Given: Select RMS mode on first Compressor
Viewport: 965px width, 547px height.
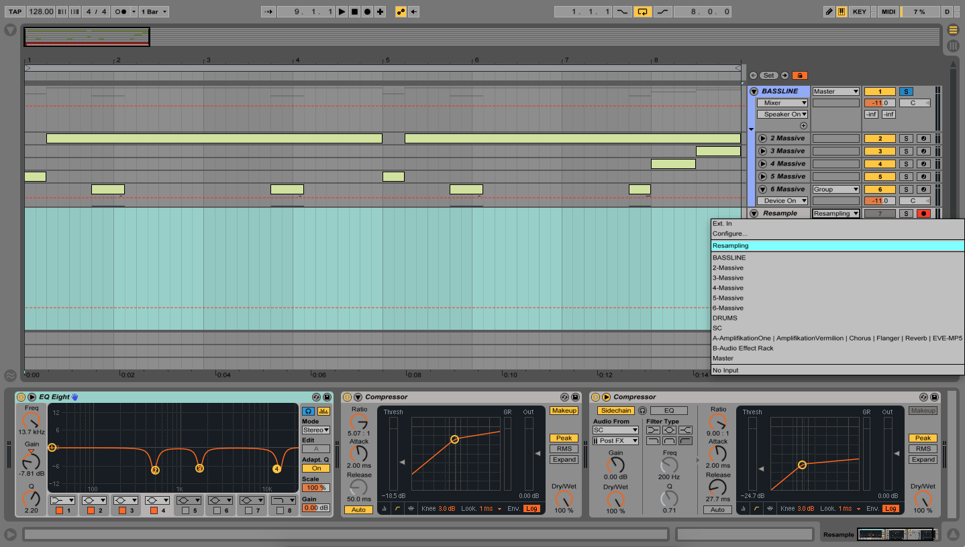Looking at the screenshot, I should (x=564, y=448).
